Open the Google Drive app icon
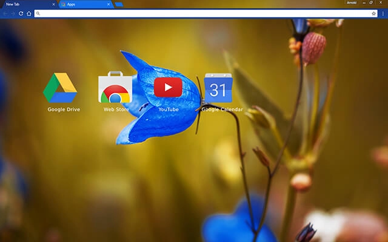This screenshot has height=242, width=388. tap(60, 87)
